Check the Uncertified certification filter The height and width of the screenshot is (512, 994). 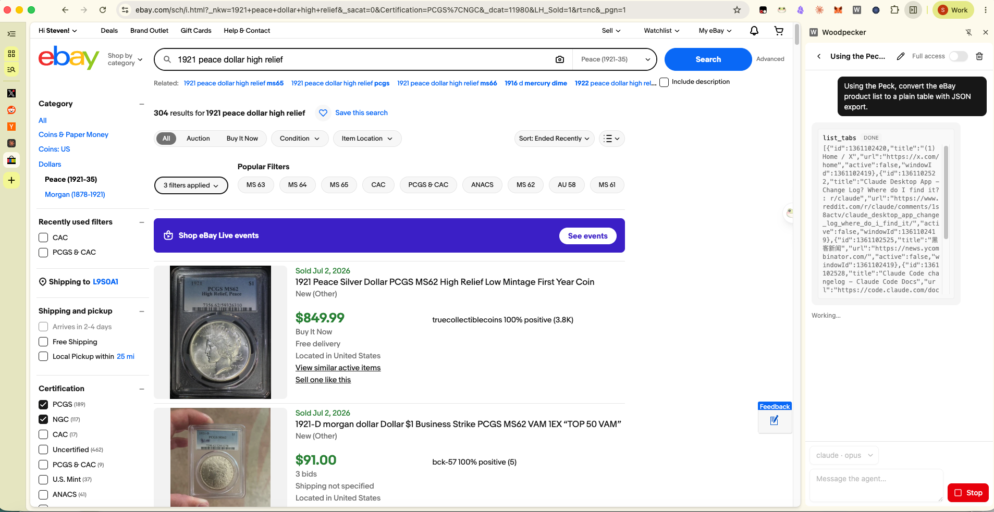(43, 449)
